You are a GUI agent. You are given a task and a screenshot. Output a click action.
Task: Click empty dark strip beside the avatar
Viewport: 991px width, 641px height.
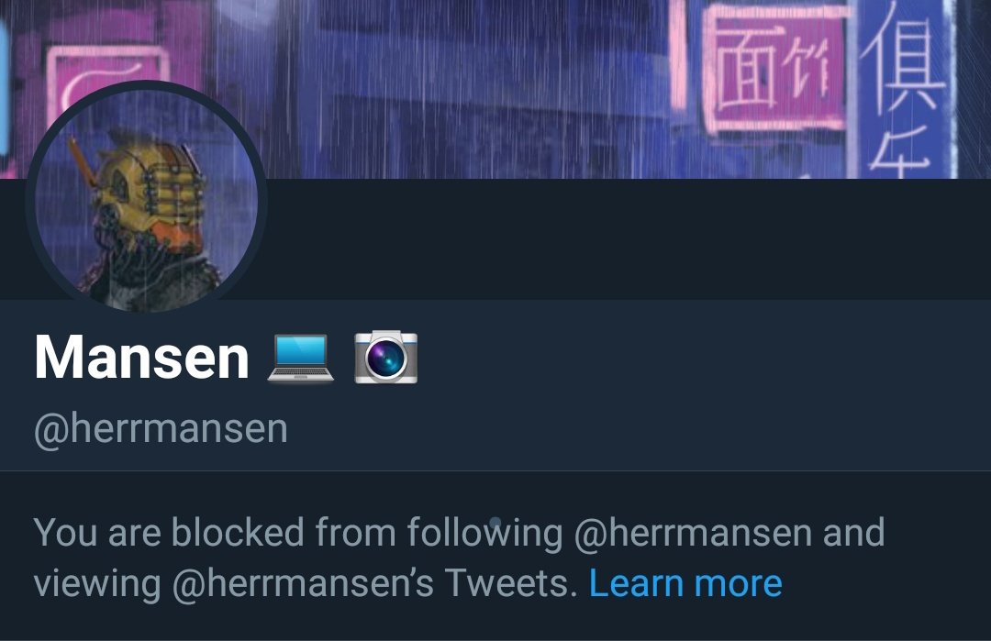(x=629, y=238)
